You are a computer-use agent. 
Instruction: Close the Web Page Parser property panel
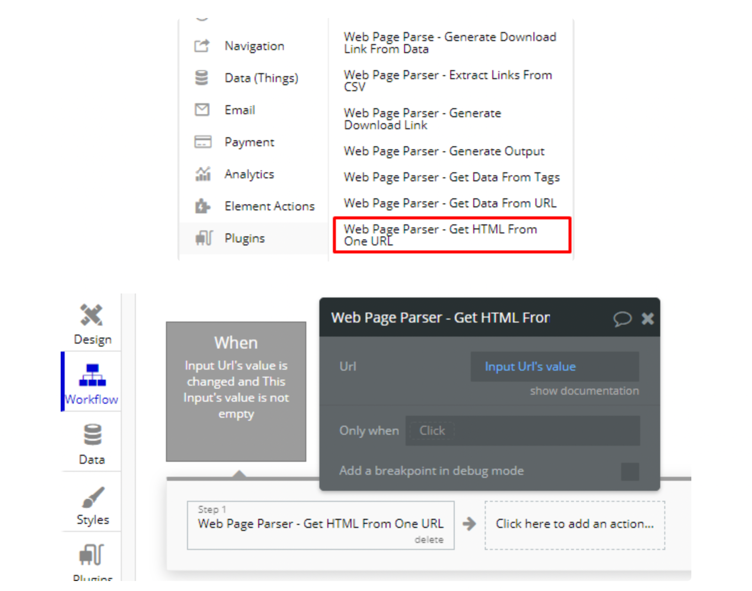tap(648, 319)
